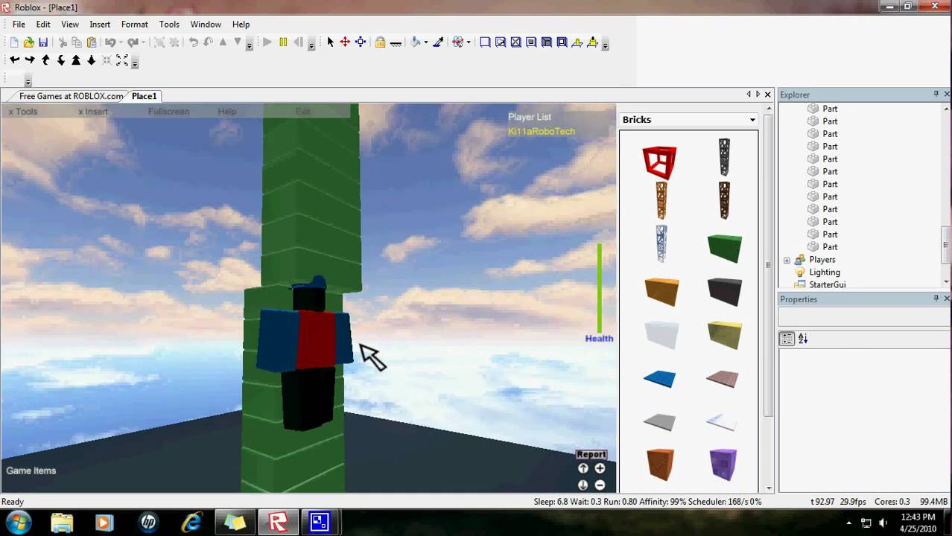
Task: Select the dropper color pick tool
Action: click(x=438, y=42)
